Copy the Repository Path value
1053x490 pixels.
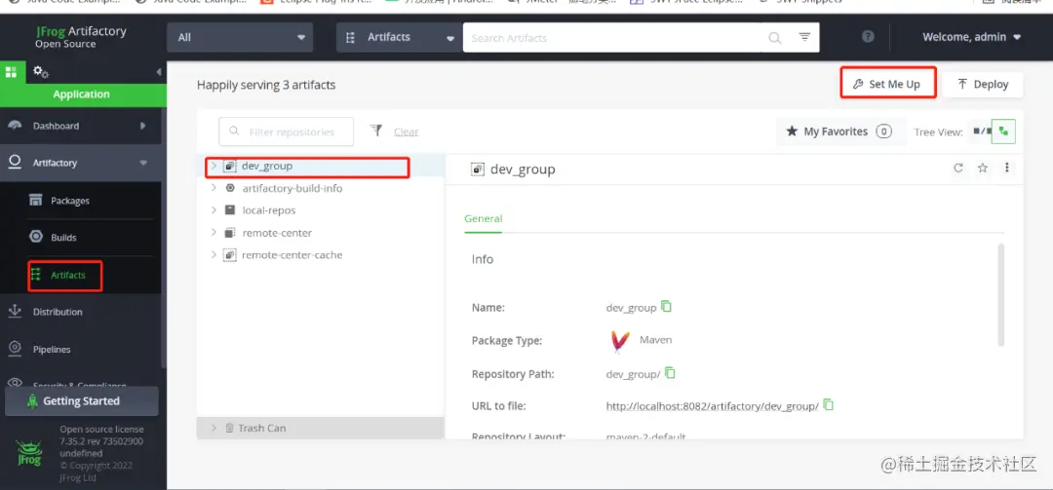(670, 372)
